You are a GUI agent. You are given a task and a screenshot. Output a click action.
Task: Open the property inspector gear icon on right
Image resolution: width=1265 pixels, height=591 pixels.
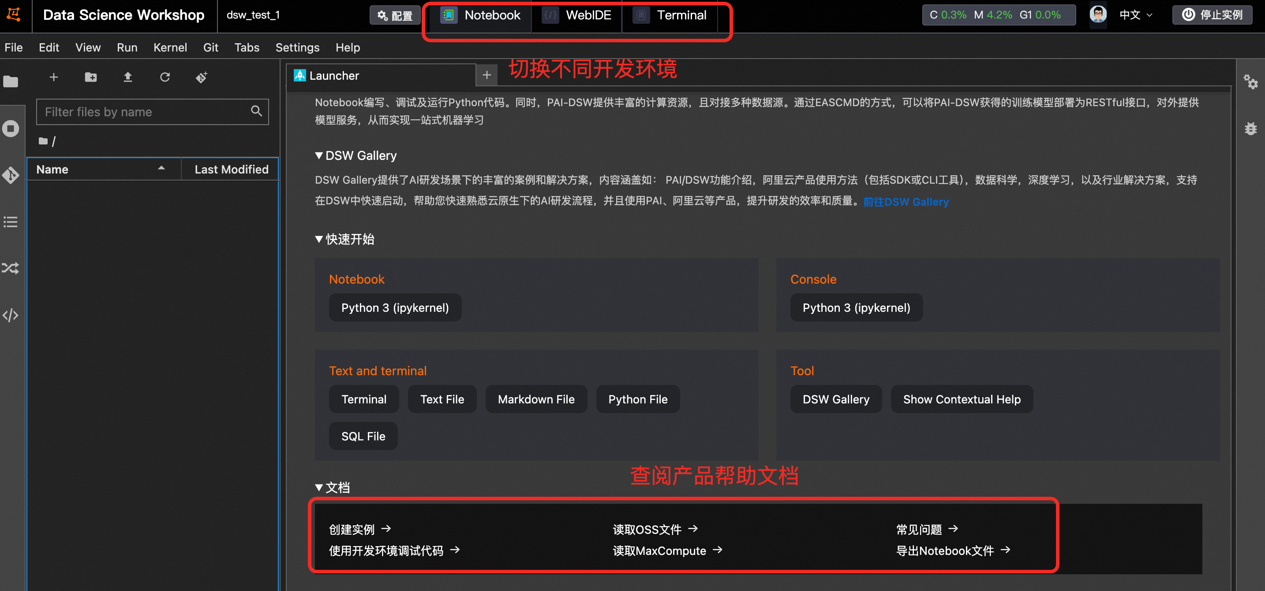click(1251, 82)
